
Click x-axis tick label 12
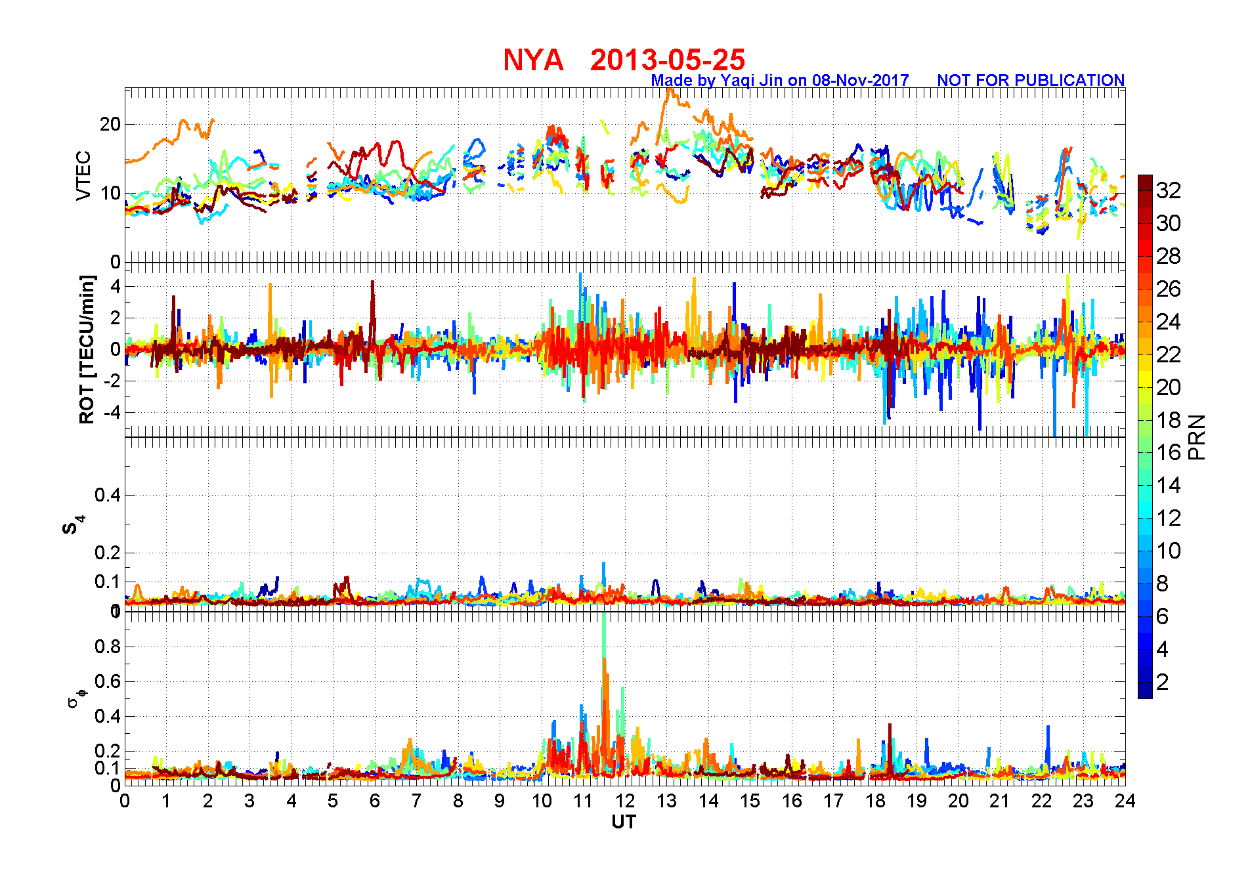pyautogui.click(x=625, y=801)
